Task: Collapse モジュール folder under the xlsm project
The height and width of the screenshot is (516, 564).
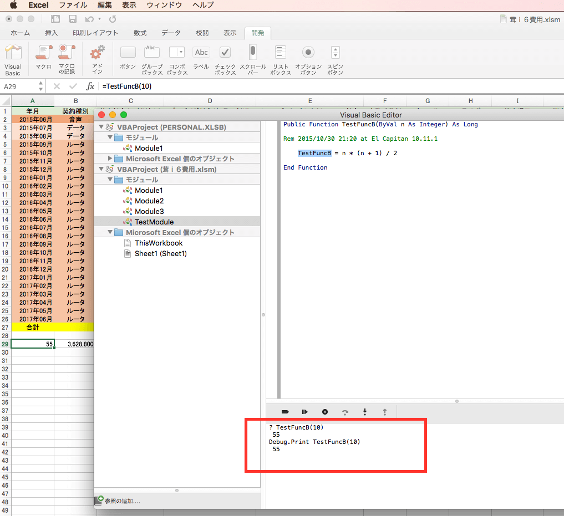Action: coord(110,180)
